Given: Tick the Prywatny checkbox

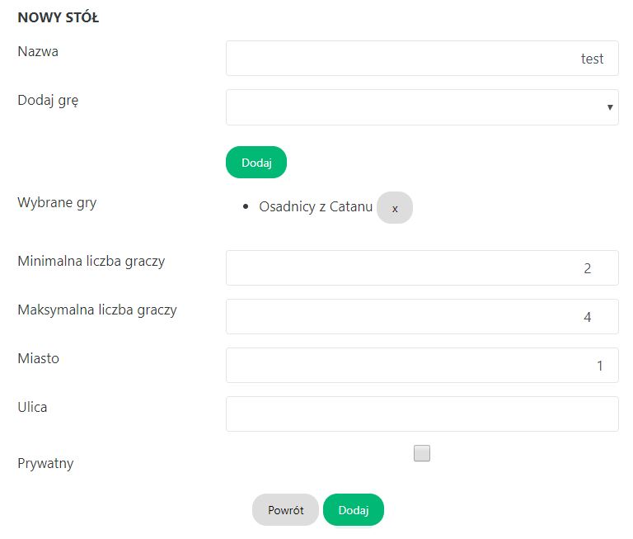Looking at the screenshot, I should pos(422,453).
